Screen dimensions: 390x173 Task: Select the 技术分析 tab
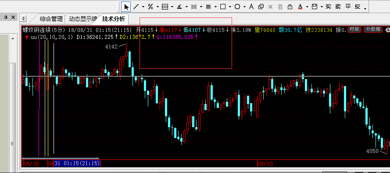pyautogui.click(x=114, y=19)
